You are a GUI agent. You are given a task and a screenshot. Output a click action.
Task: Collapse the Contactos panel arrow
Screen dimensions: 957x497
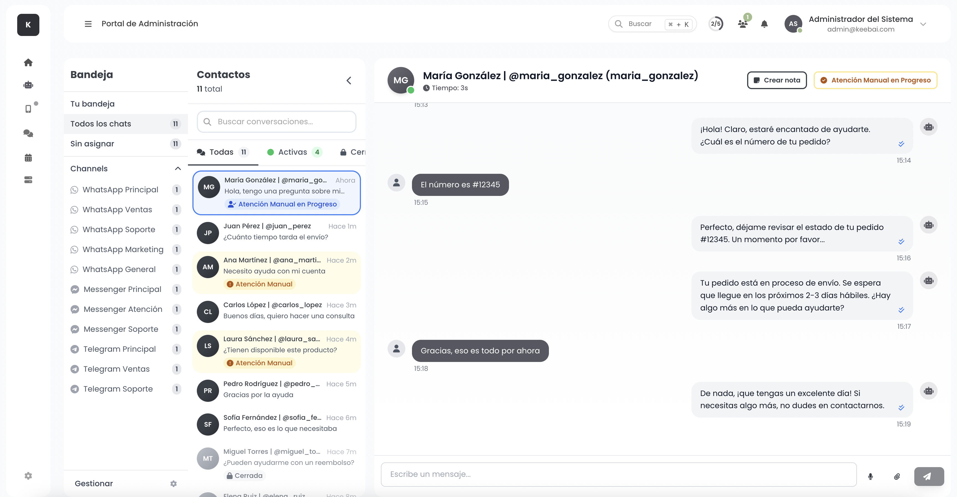[349, 81]
